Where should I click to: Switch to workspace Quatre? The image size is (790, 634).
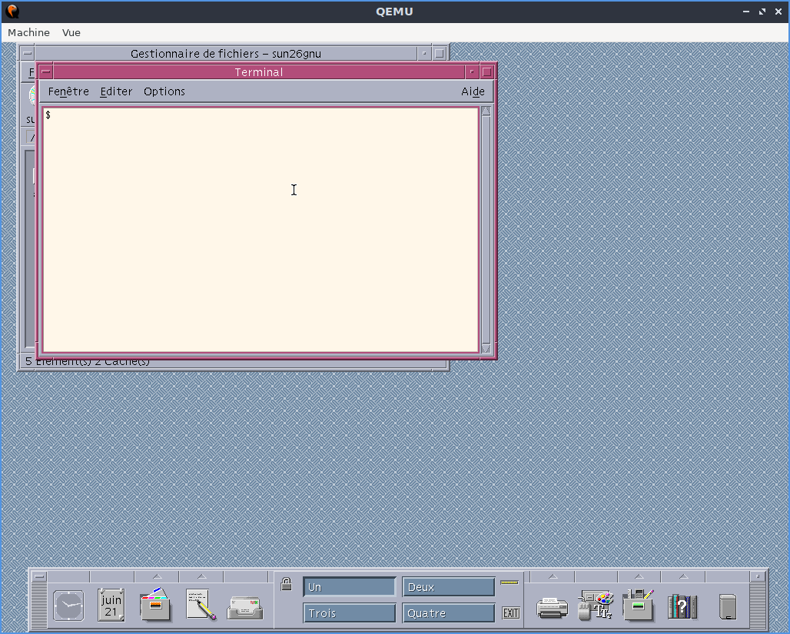point(448,612)
